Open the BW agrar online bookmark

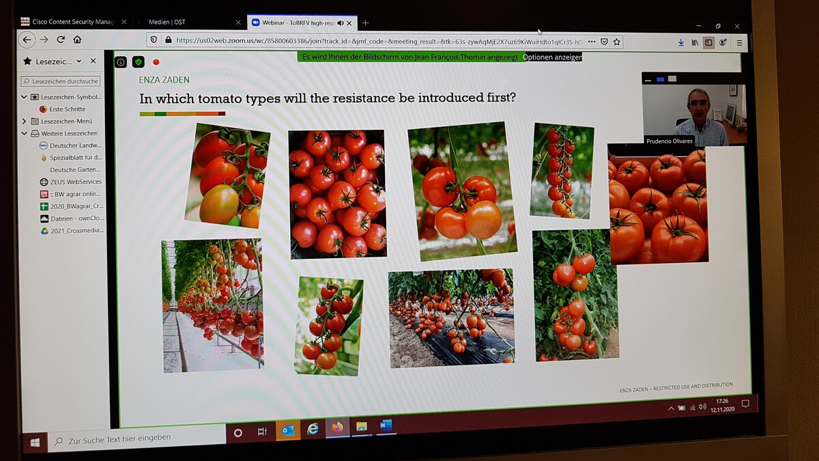(71, 194)
